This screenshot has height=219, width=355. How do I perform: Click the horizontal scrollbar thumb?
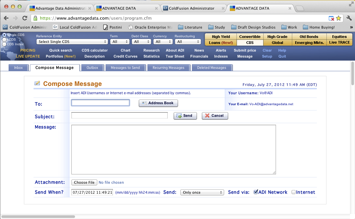pyautogui.click(x=38, y=216)
